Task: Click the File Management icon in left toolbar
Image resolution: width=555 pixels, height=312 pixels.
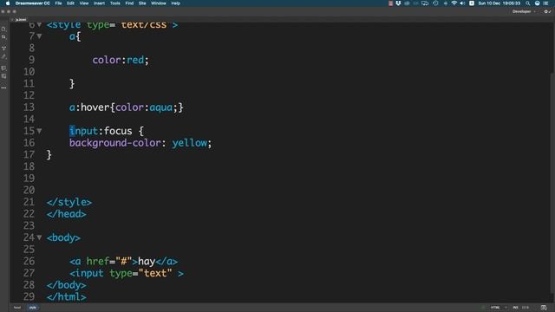Action: pyautogui.click(x=3, y=37)
